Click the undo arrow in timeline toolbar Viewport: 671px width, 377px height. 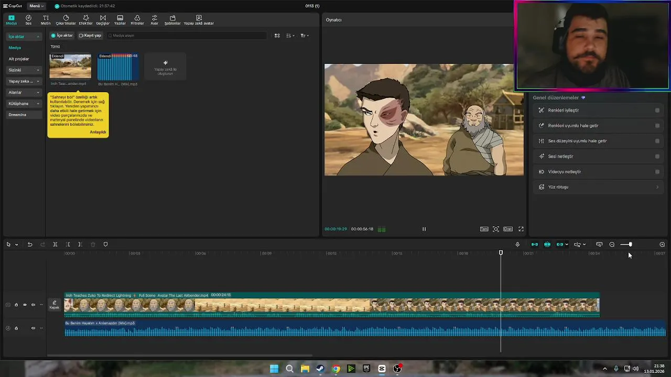[x=30, y=245]
